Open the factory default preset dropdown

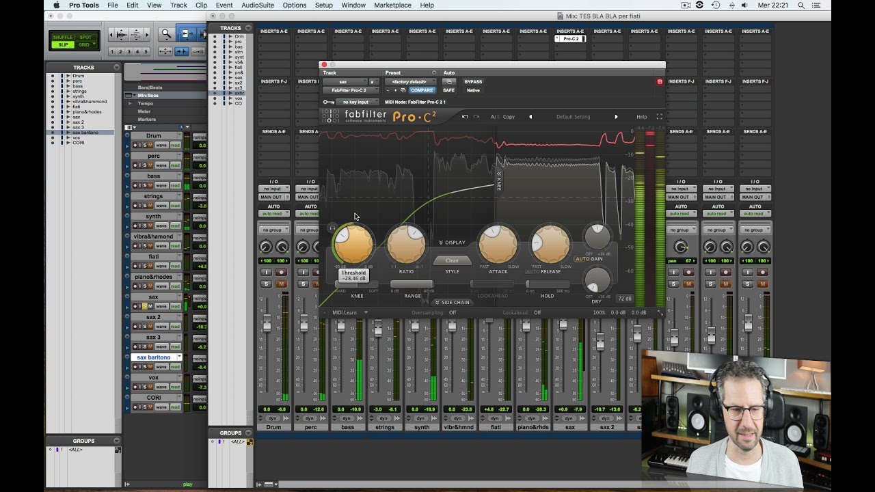[411, 81]
